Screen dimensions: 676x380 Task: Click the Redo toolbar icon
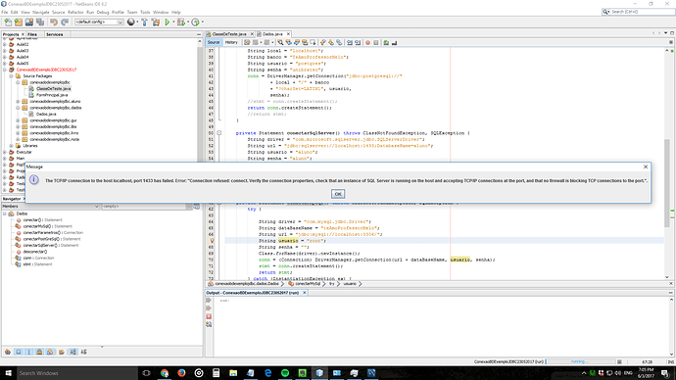point(65,22)
